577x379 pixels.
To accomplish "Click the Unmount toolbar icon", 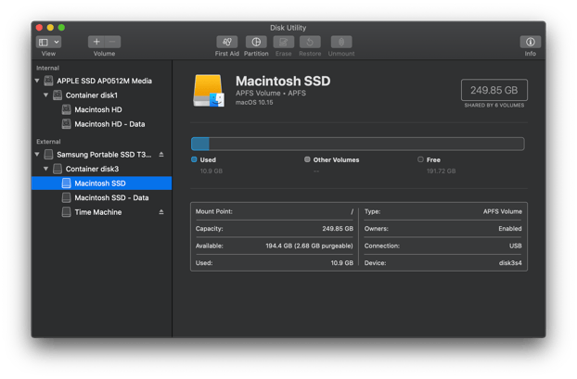I will point(341,42).
